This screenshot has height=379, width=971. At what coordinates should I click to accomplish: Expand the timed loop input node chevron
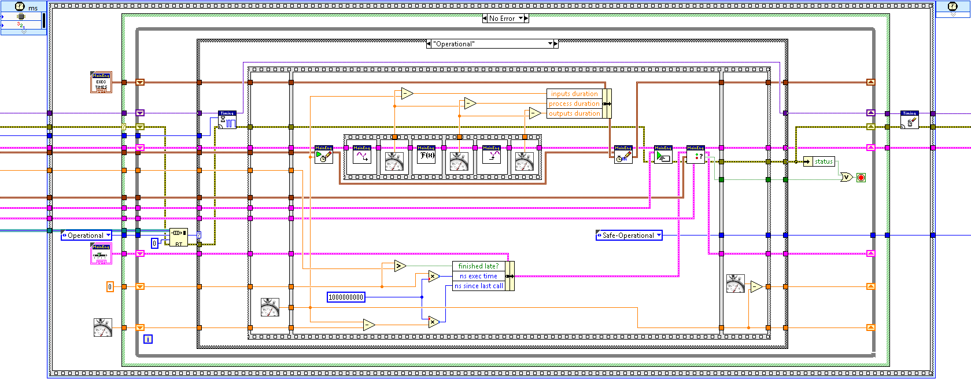[24, 32]
